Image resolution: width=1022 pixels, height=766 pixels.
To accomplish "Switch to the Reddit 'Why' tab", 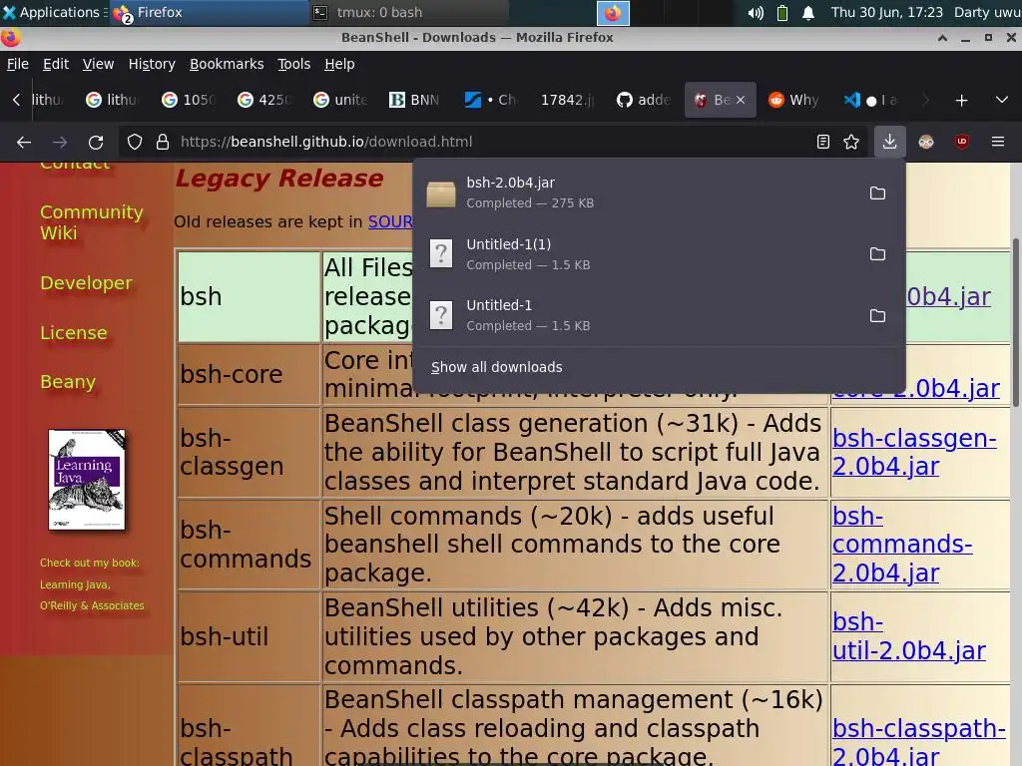I will point(793,101).
